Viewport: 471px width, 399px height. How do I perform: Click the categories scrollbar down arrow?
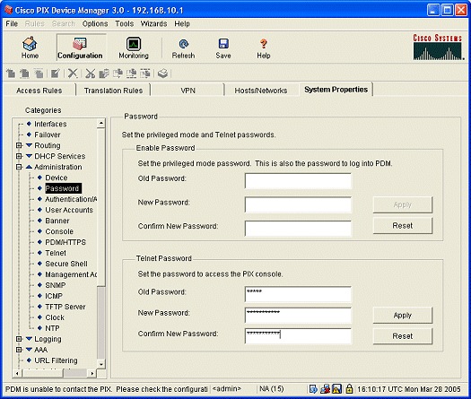tap(101, 364)
